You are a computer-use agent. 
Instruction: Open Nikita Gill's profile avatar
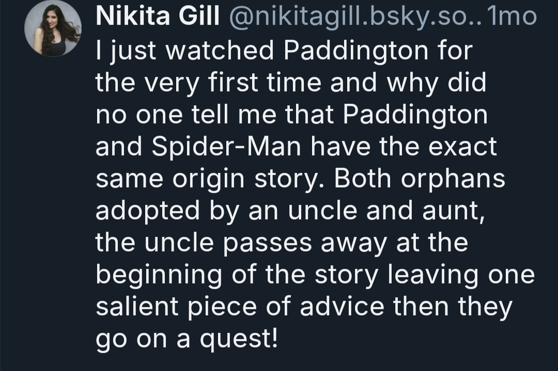[x=53, y=28]
